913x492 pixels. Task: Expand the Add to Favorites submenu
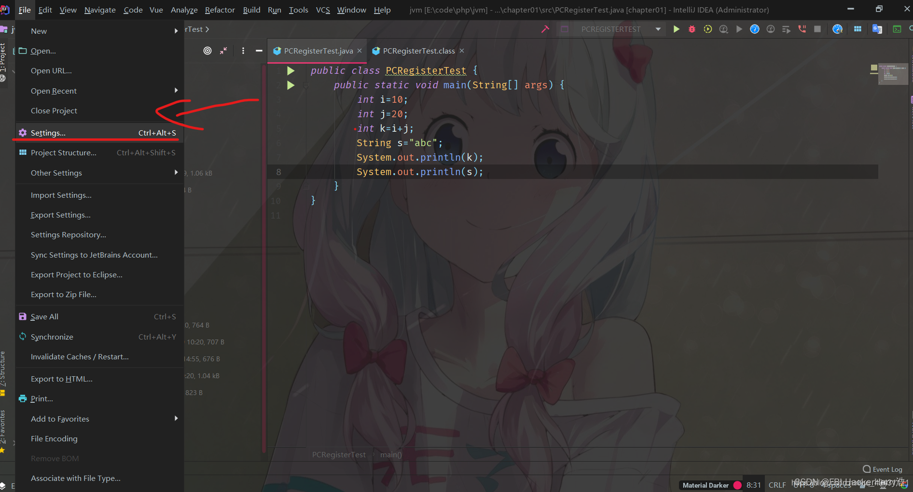(99, 419)
